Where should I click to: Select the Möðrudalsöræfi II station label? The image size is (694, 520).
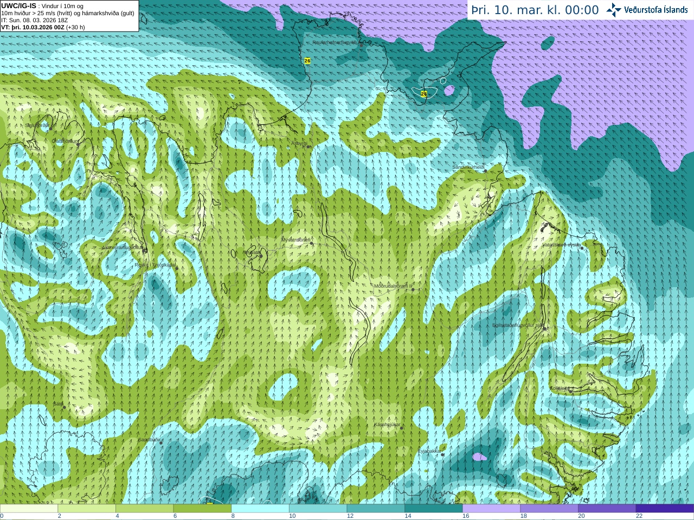394,286
